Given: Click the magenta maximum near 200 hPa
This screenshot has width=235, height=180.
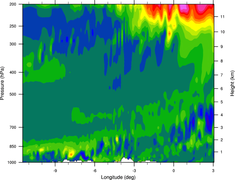Looking at the screenshot, I should pyautogui.click(x=183, y=7).
